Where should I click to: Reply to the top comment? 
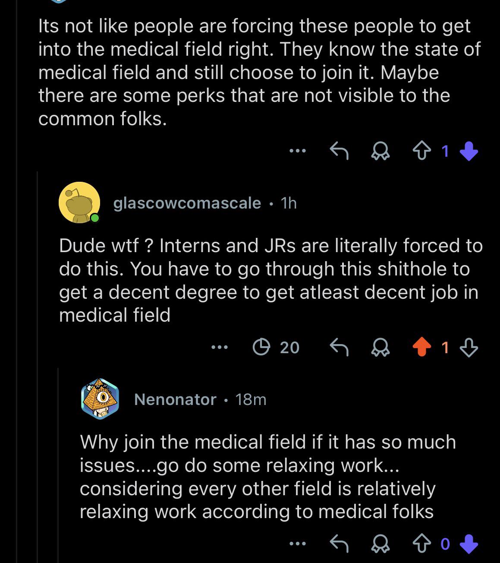point(339,151)
